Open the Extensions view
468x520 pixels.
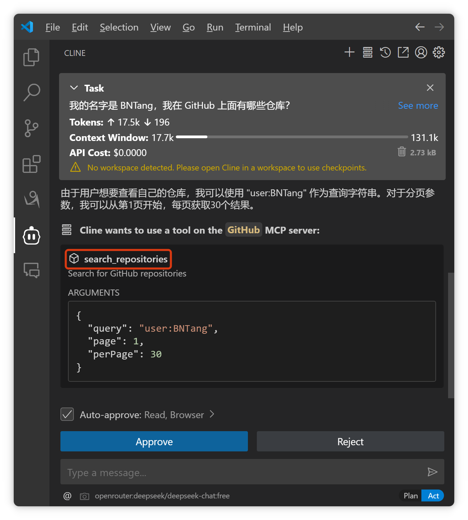[x=31, y=164]
